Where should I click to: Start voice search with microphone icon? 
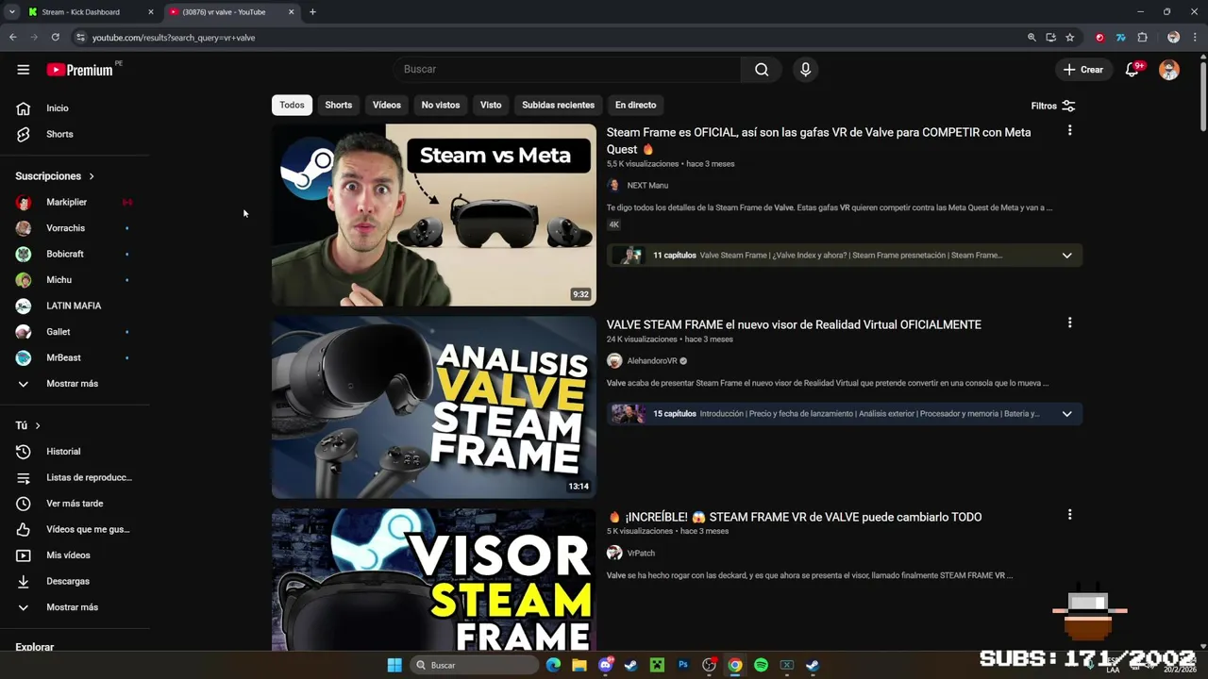[x=805, y=69]
